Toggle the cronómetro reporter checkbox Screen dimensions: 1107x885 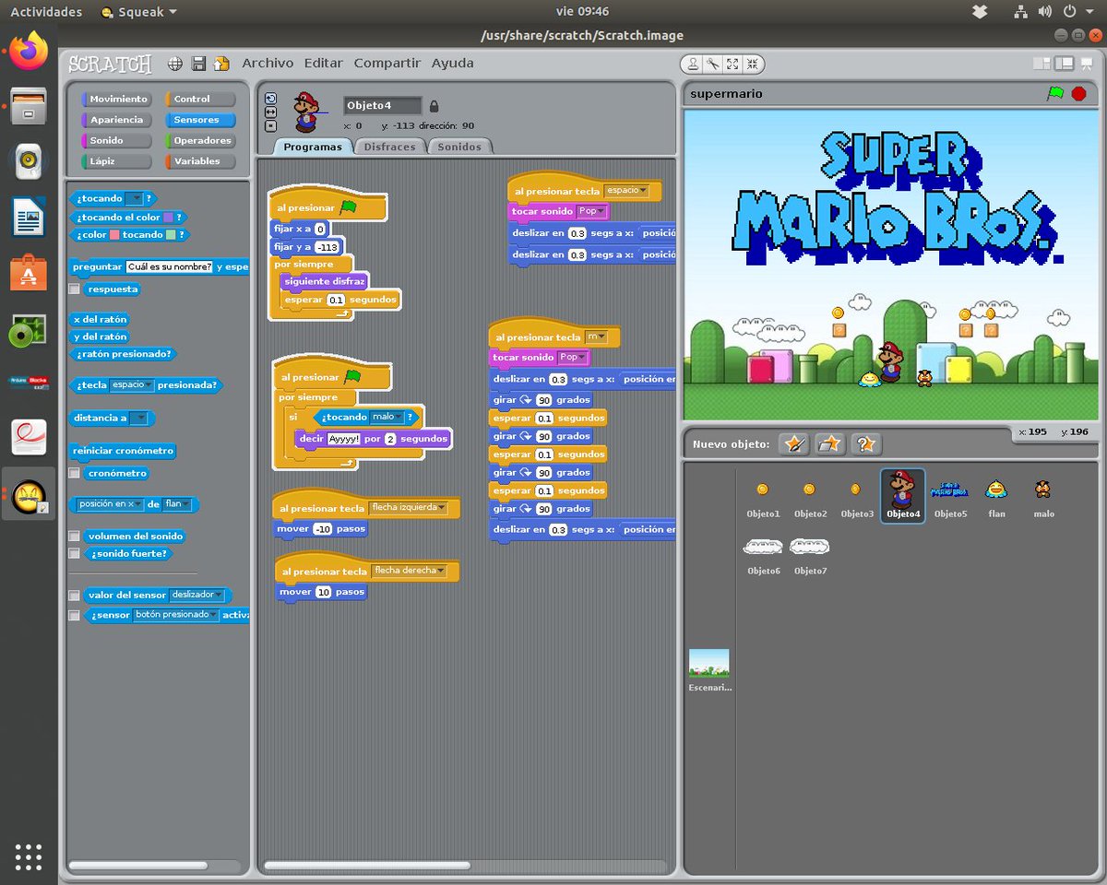coord(74,473)
